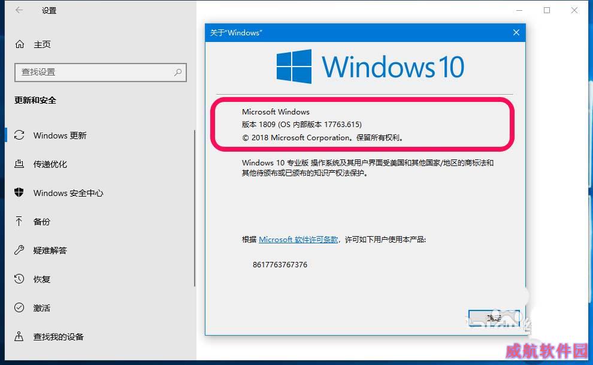Click the 确定 button in About dialog
The width and height of the screenshot is (593, 365).
494,318
